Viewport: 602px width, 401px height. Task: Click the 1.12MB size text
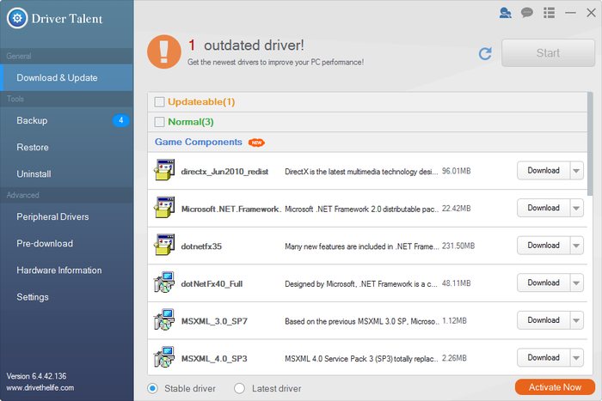point(454,321)
